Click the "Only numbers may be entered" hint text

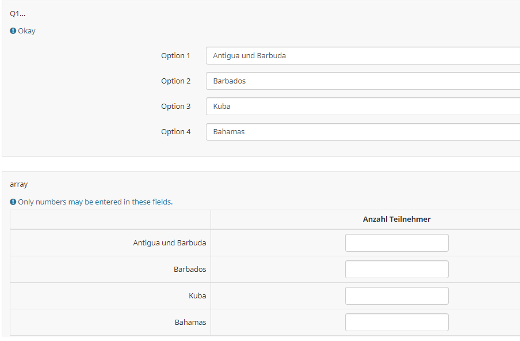pos(95,202)
